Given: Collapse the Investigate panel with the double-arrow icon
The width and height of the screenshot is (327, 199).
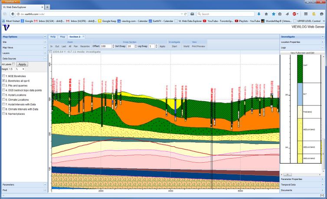Looking at the screenshot, I should click(323, 37).
